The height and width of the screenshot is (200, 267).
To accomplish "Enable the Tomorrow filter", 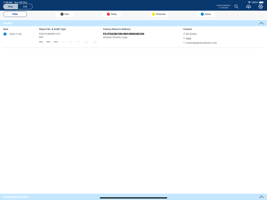I will 158,14.
